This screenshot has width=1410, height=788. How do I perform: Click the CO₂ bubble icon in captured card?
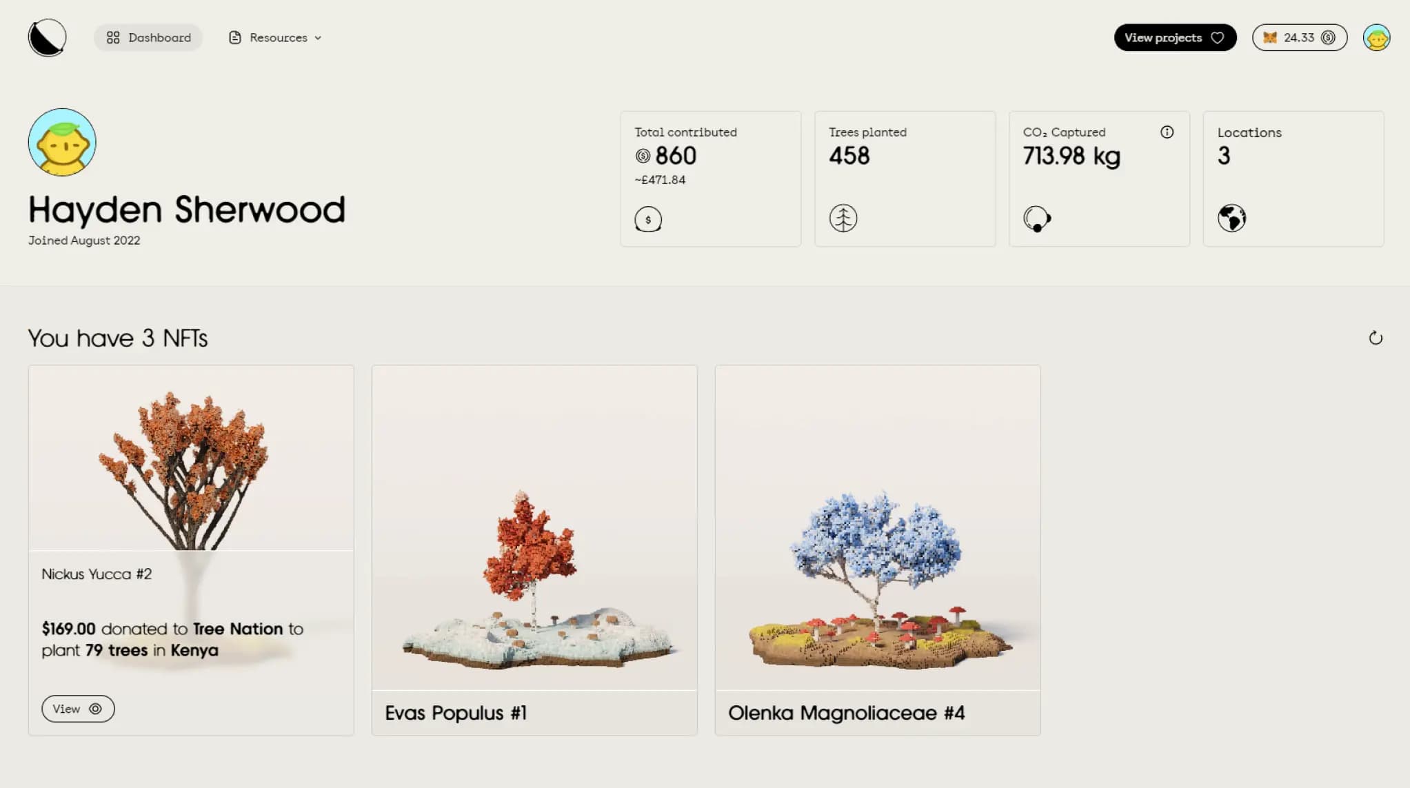(1037, 219)
